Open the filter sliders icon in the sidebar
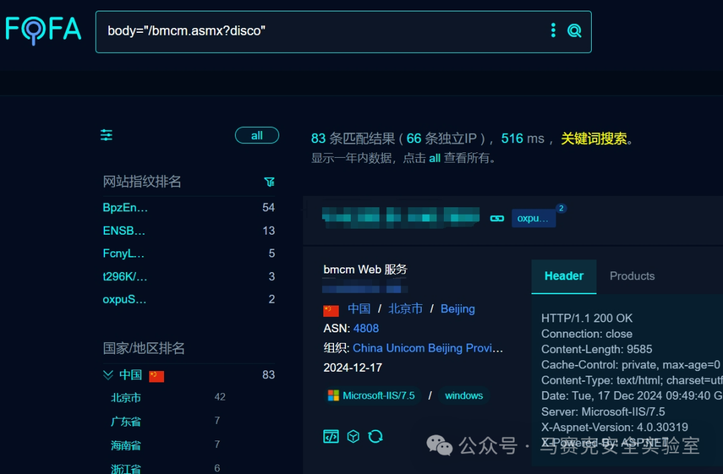Screen dimensions: 723x474 click(x=106, y=135)
